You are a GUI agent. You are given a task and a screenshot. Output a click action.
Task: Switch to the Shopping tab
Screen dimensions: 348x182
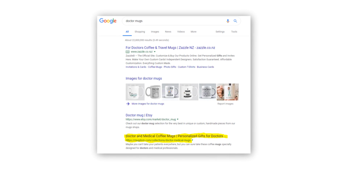click(140, 32)
